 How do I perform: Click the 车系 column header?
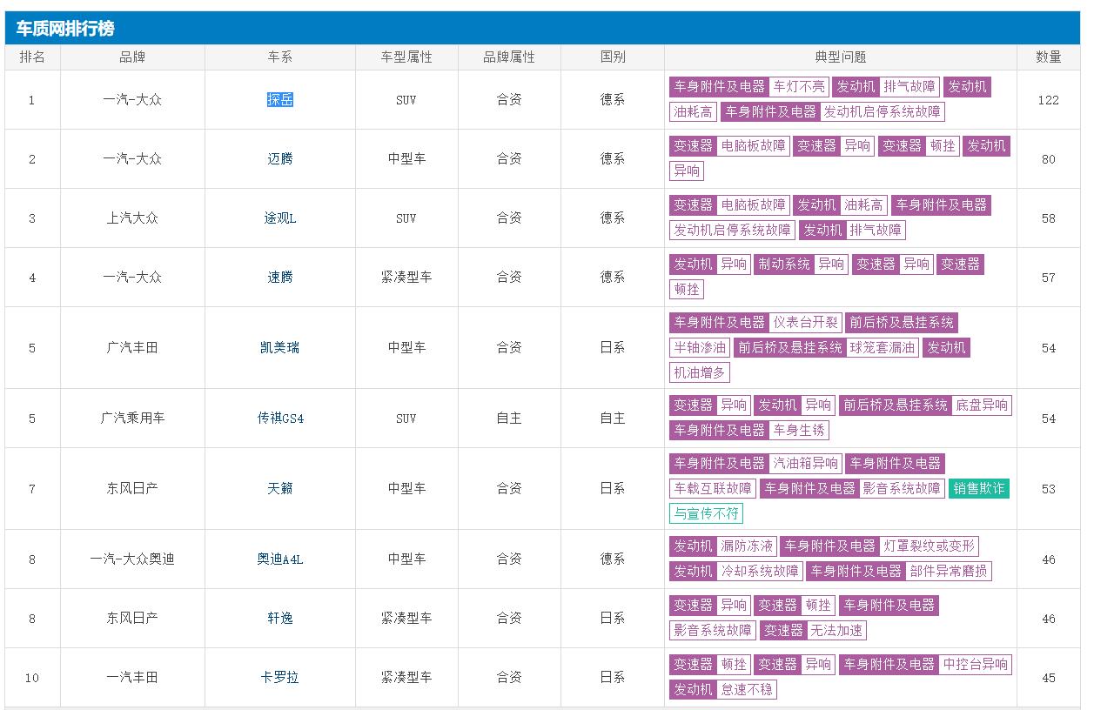[x=280, y=57]
